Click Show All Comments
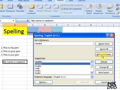The width and height of the screenshot is (120, 90). 71,9
